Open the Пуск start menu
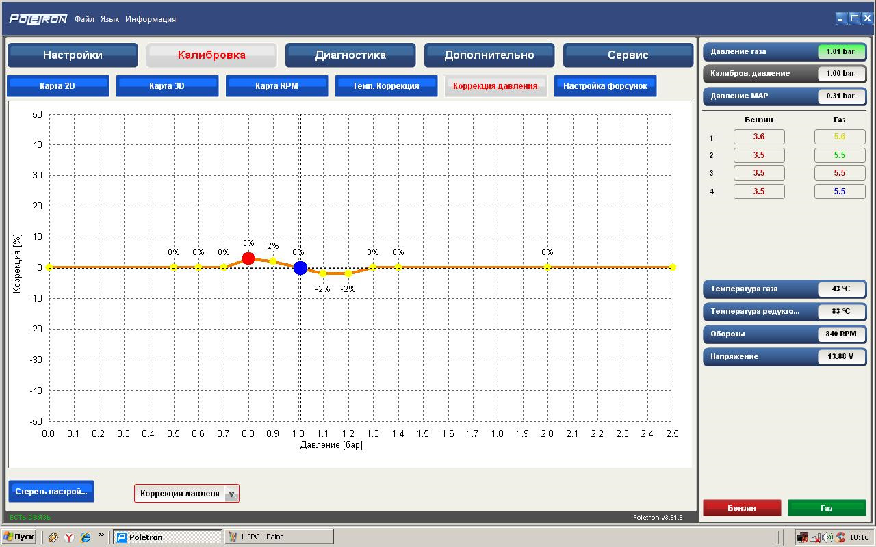This screenshot has height=547, width=876. pos(18,537)
